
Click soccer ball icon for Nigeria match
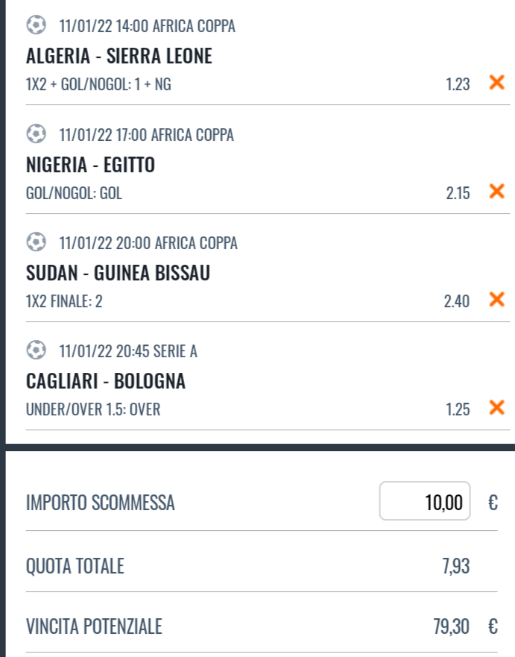tap(36, 133)
